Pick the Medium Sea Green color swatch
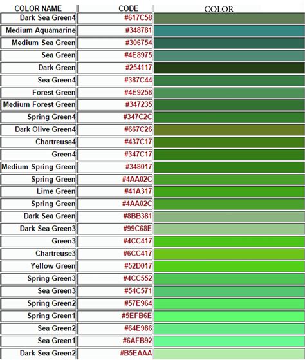This screenshot has width=305, height=360. (229, 43)
